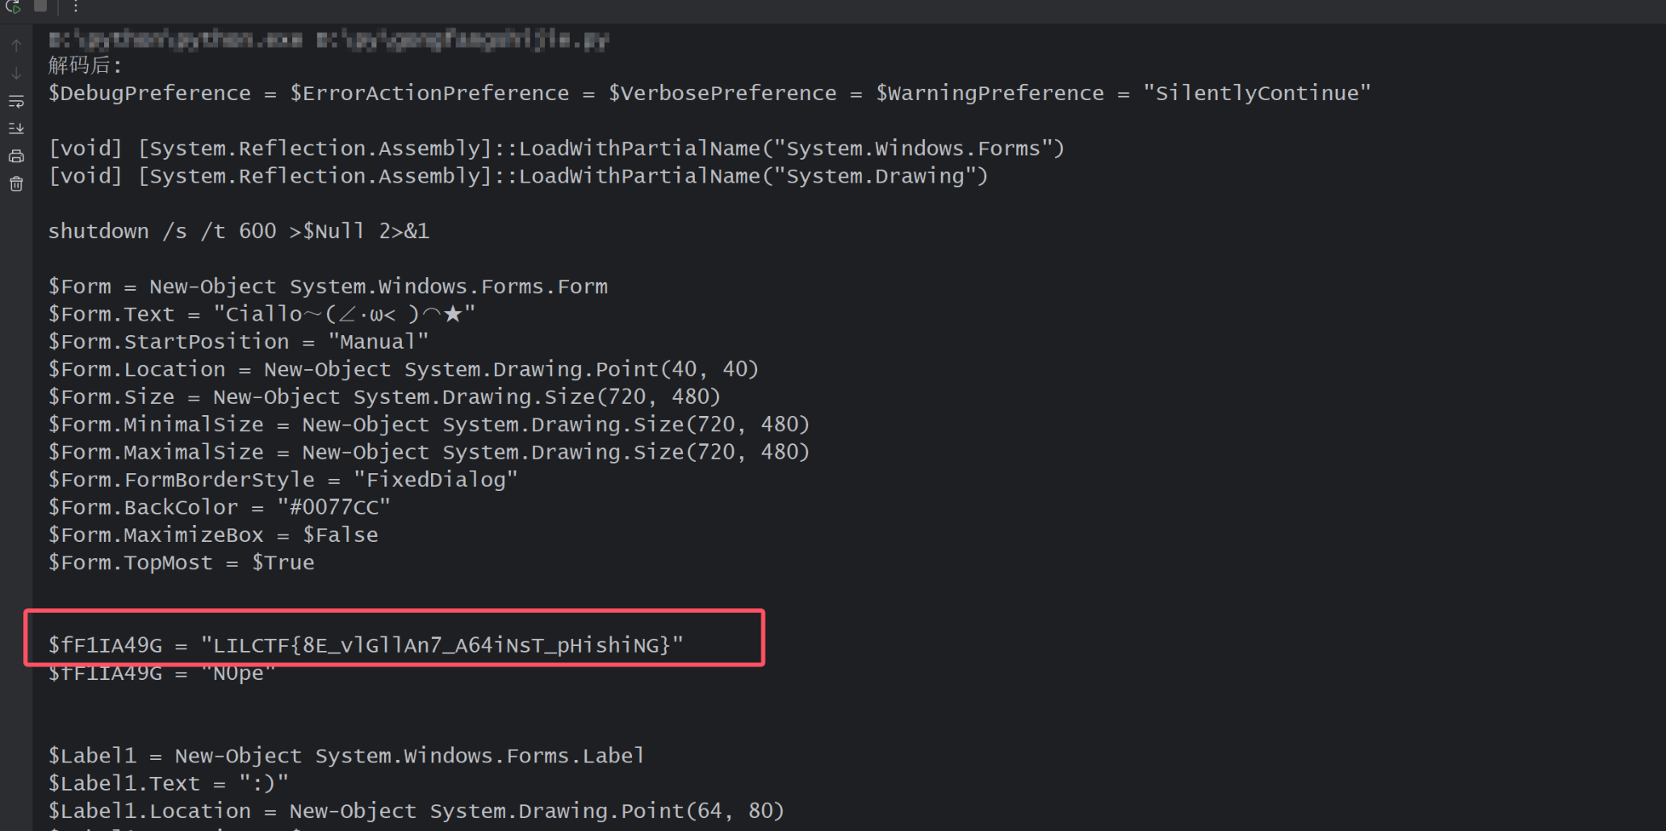Click the LoadWithPartialName System.Windows.Forms line
Viewport: 1666px width, 831px height.
[555, 147]
